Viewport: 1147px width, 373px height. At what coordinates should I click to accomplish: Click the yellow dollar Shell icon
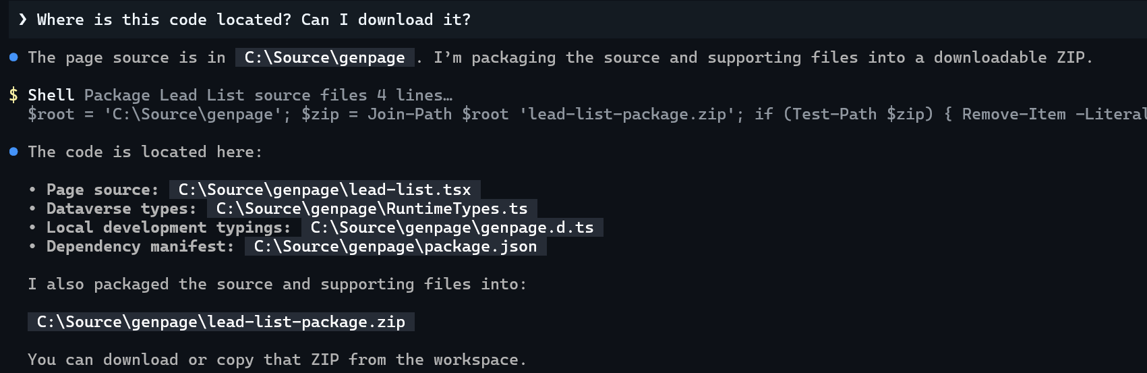(13, 95)
